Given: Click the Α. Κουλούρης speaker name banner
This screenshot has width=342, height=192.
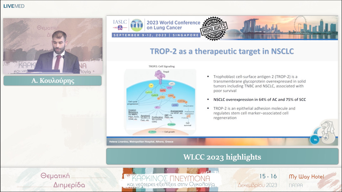Looking at the screenshot, I should point(53,81).
